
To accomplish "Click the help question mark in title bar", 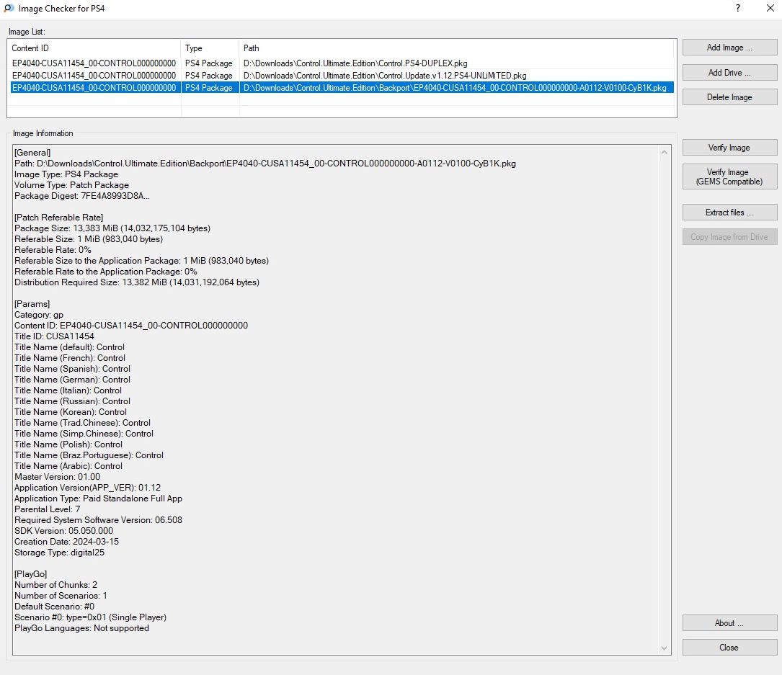I will tap(738, 8).
